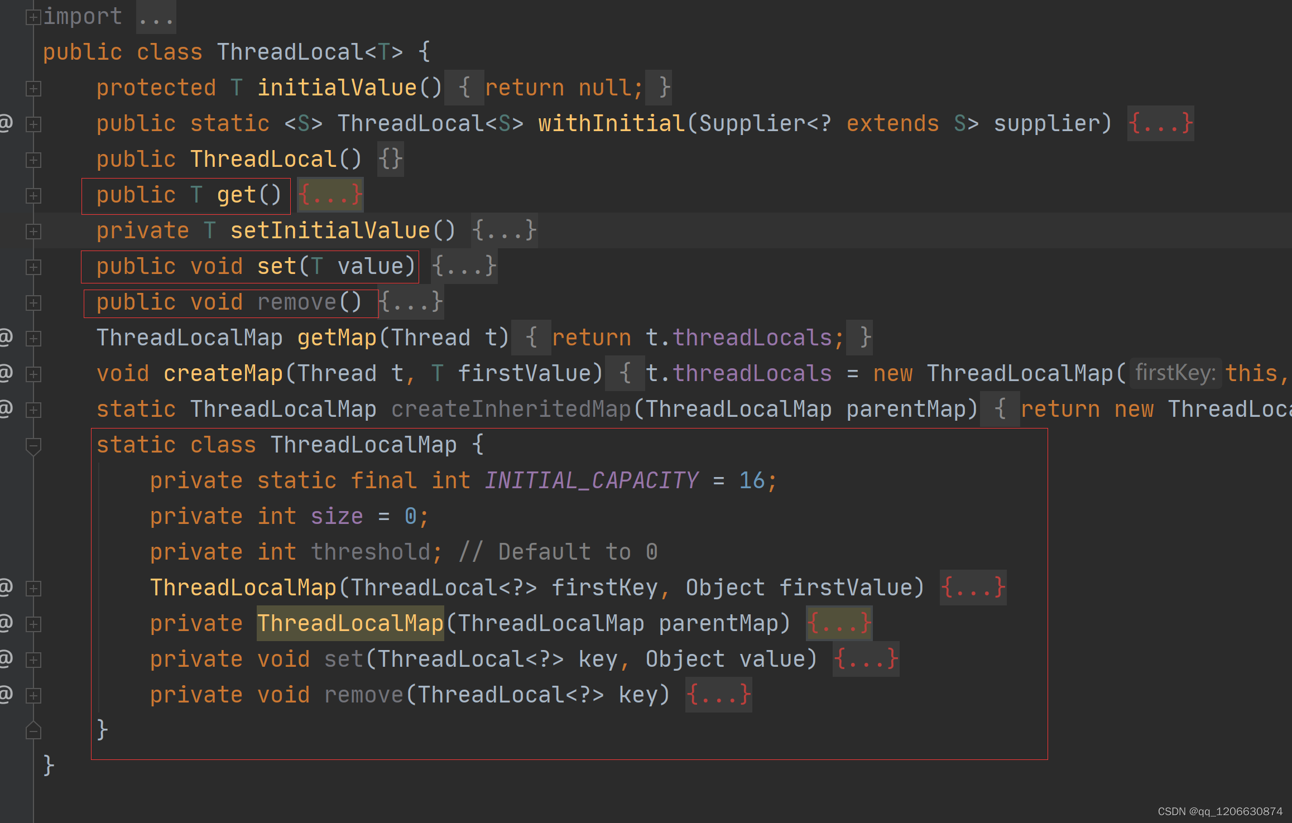Expand folded body {...} of setInitialValue()
The height and width of the screenshot is (823, 1292).
click(504, 230)
